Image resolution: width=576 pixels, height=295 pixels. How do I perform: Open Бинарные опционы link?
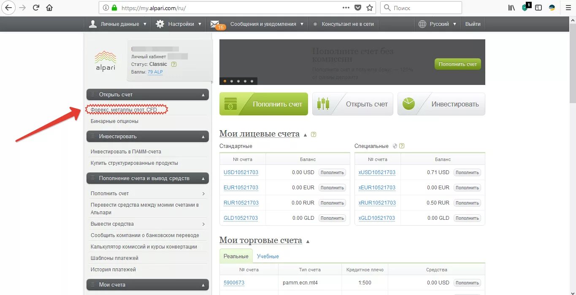pyautogui.click(x=114, y=121)
